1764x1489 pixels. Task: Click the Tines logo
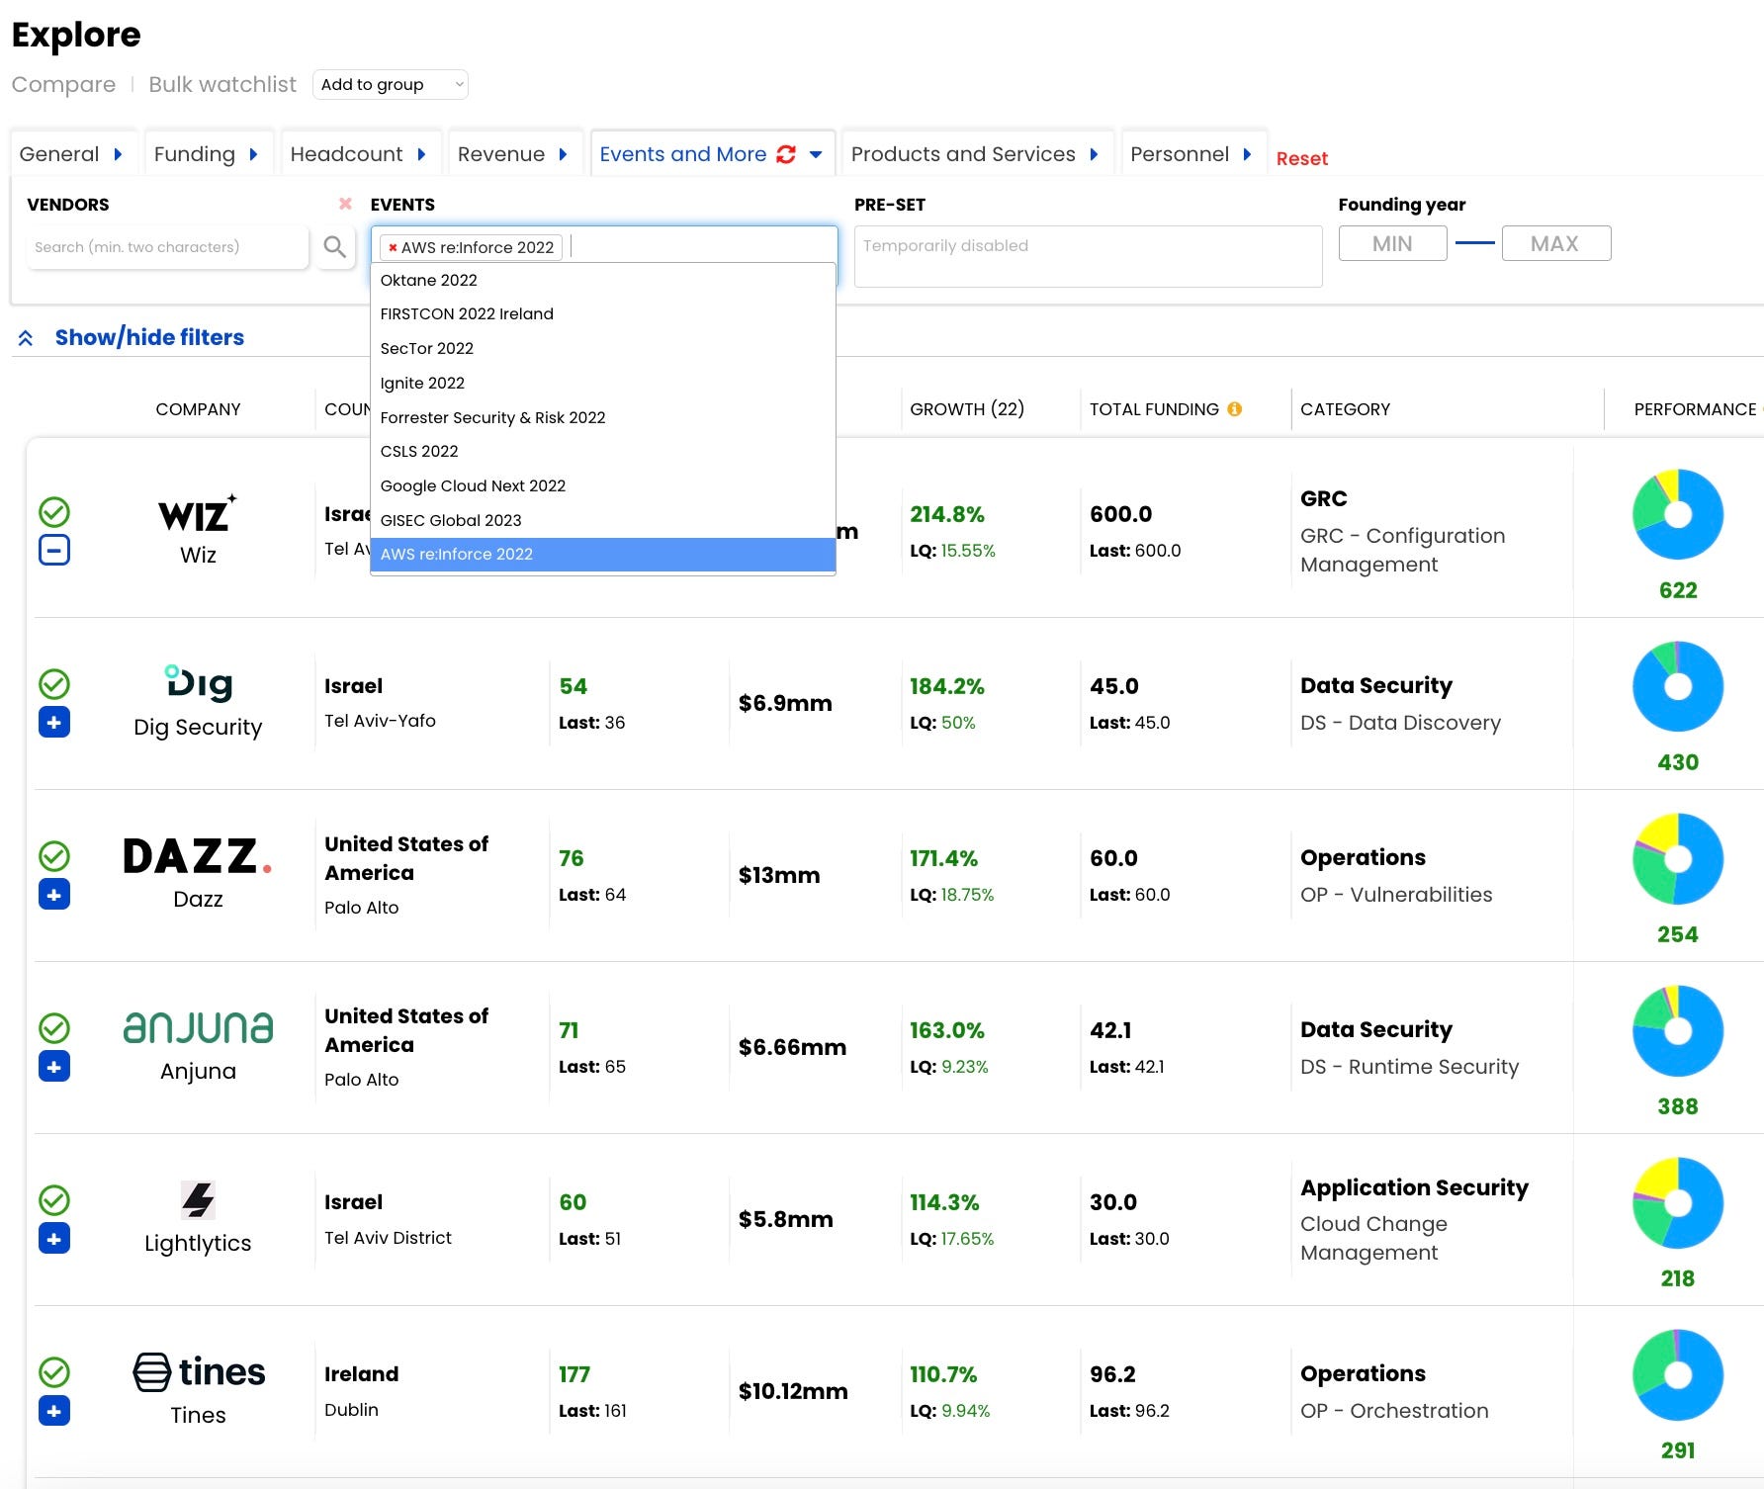pos(198,1371)
